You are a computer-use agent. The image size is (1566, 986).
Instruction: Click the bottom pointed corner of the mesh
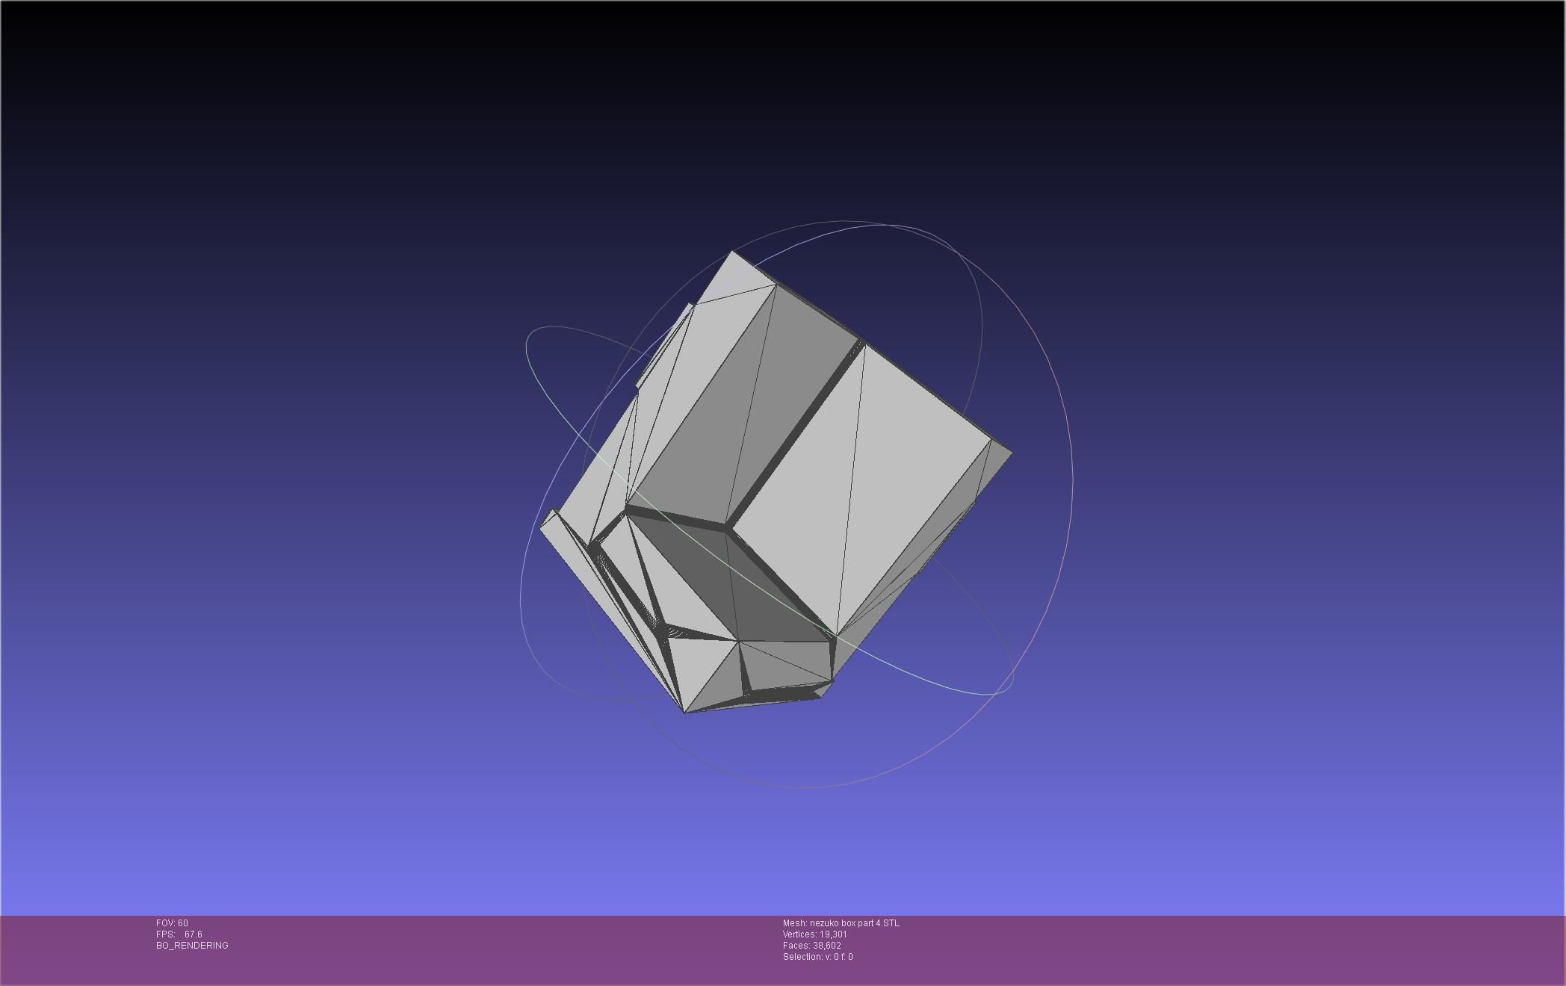coord(685,711)
